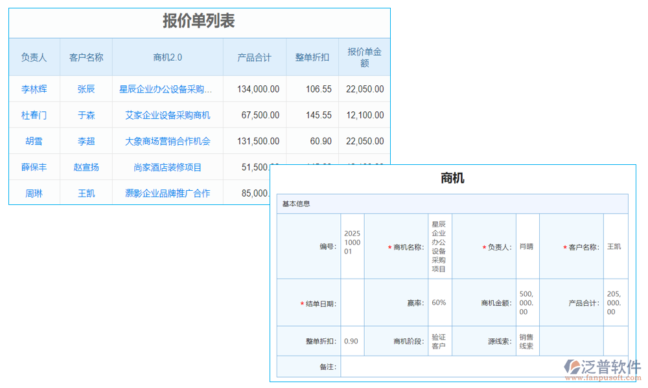Open the 基本信息 section header

(x=297, y=203)
